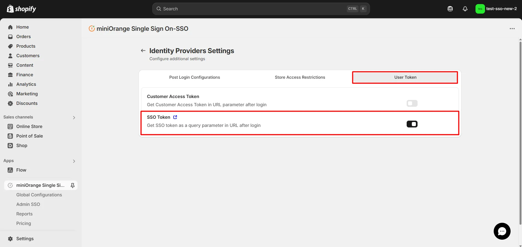
Task: Open test-sso-new-2 account menu
Action: (496, 9)
